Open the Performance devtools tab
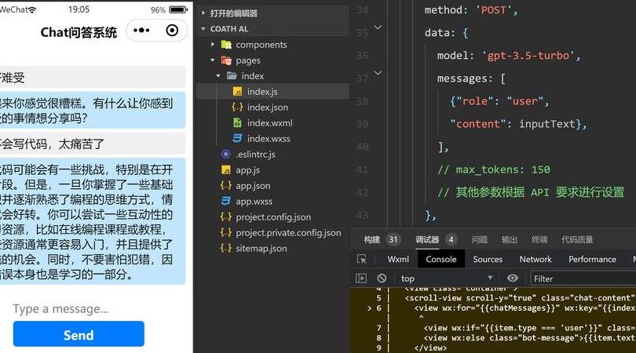This screenshot has height=353, width=636. 592,259
